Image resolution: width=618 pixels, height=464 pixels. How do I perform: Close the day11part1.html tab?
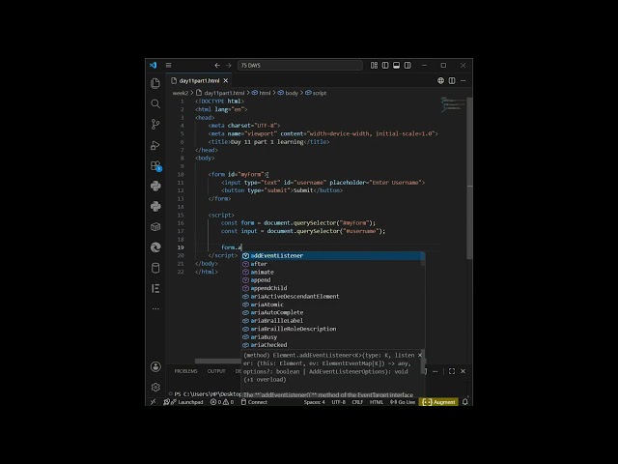click(x=225, y=80)
